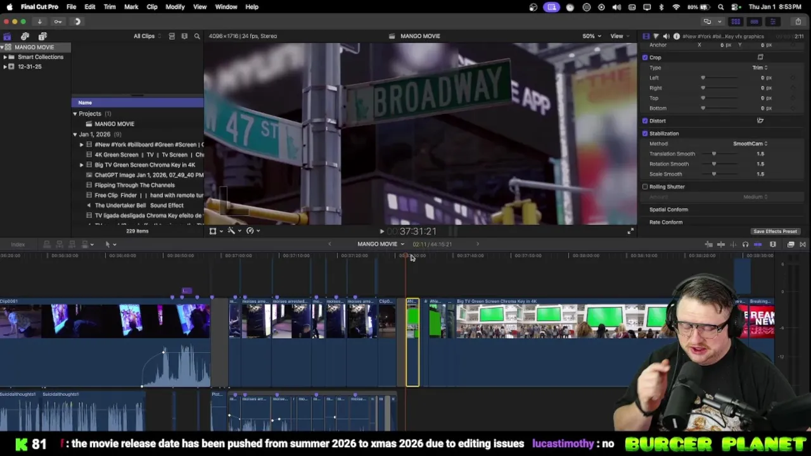Toggle audio skimming headphones icon

pos(745,244)
